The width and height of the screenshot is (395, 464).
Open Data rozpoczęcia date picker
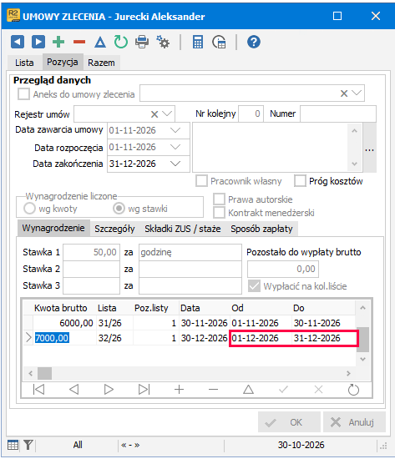pos(175,147)
